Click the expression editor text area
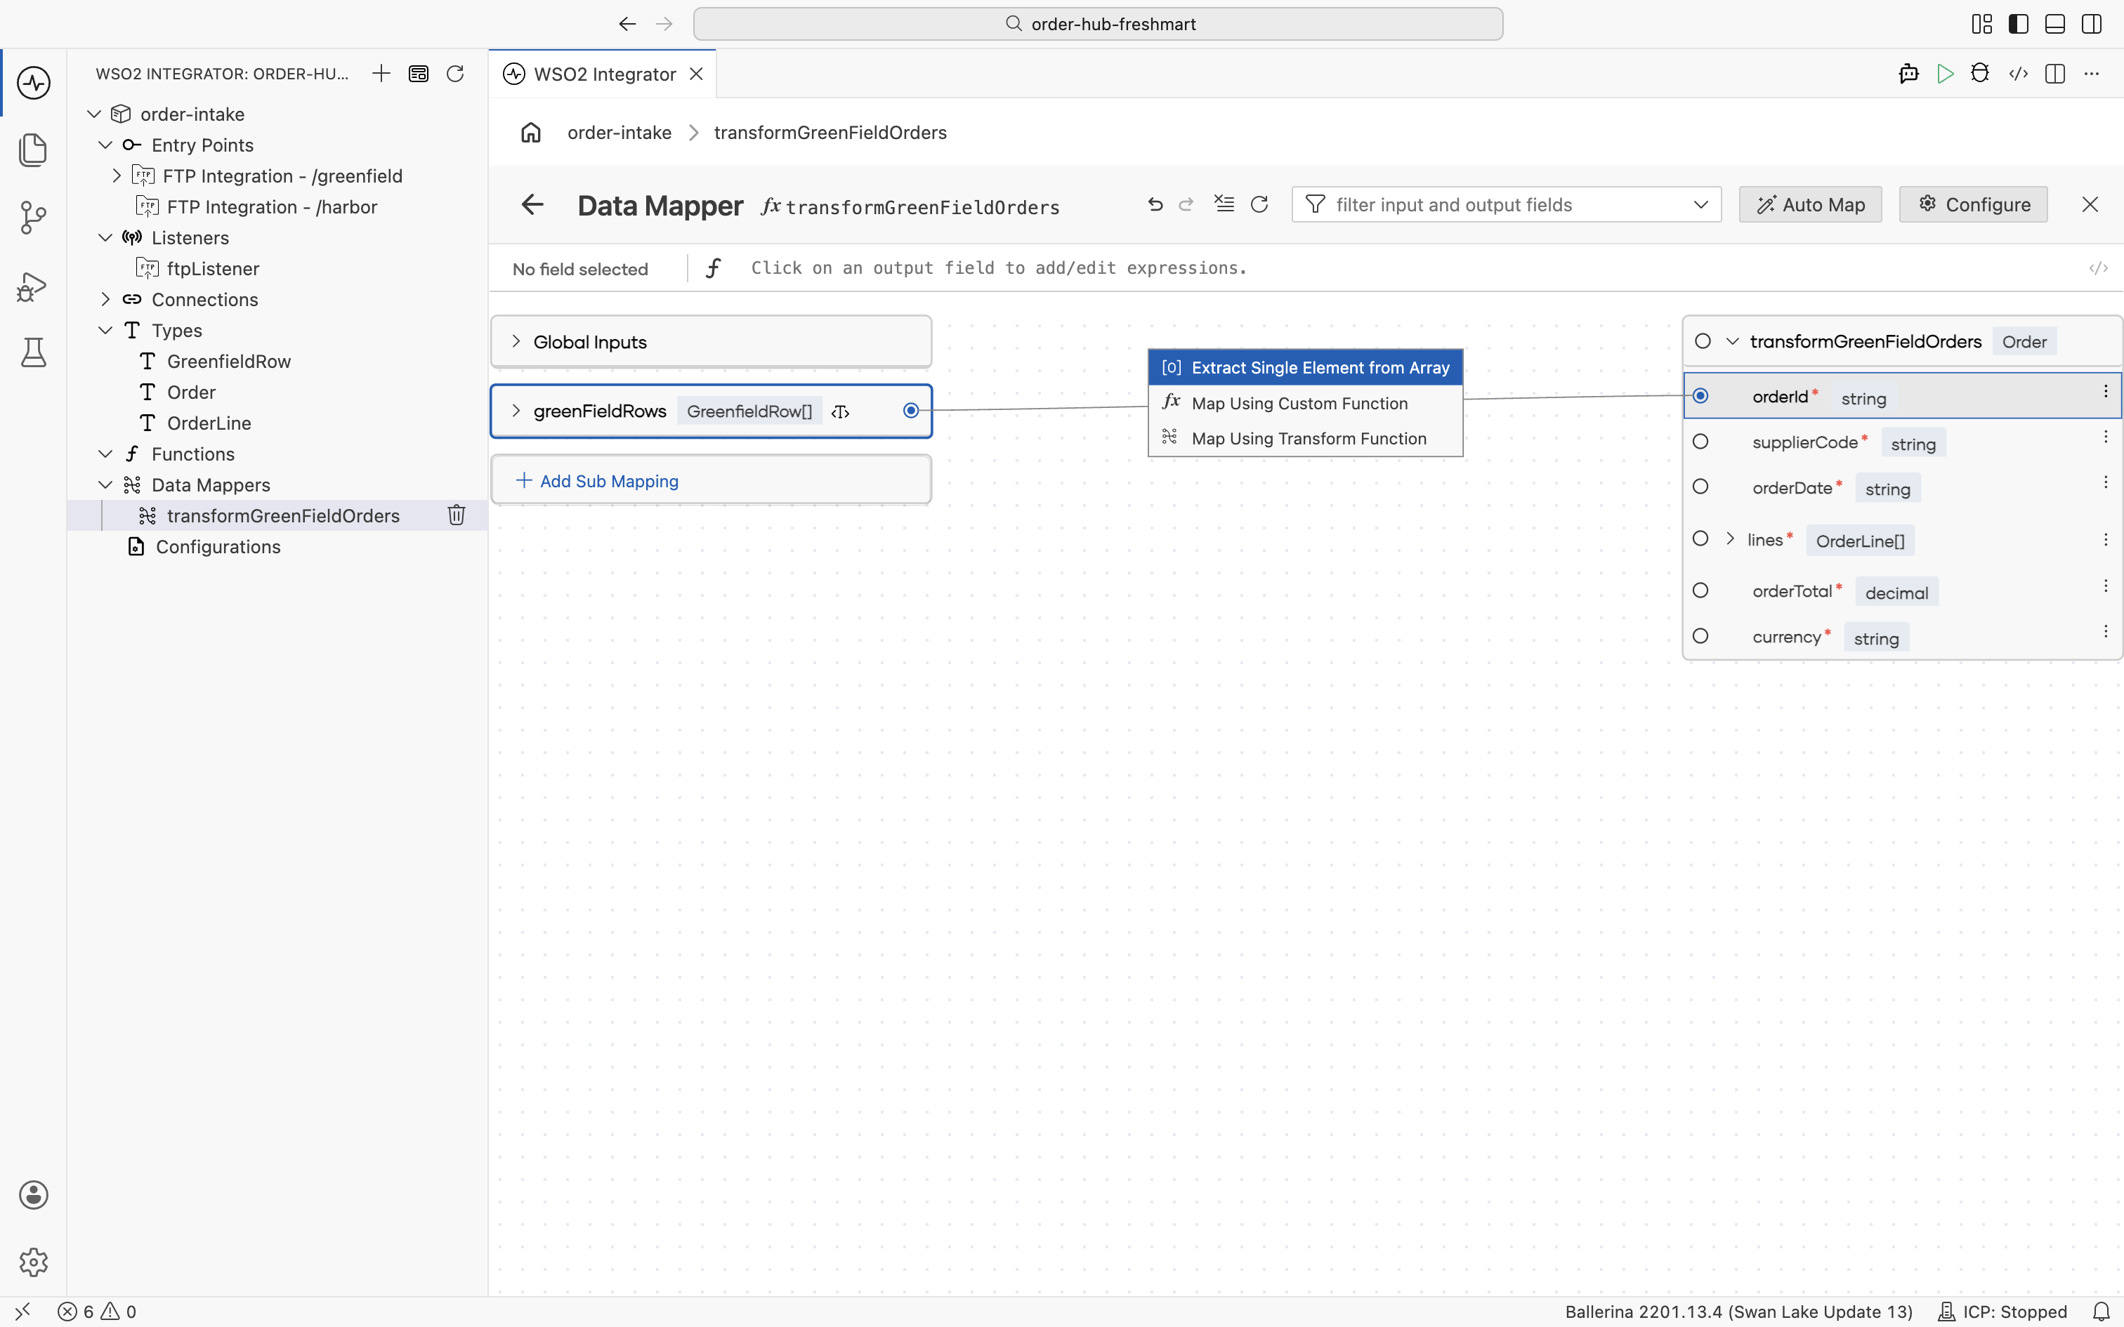This screenshot has width=2124, height=1327. pyautogui.click(x=1404, y=268)
